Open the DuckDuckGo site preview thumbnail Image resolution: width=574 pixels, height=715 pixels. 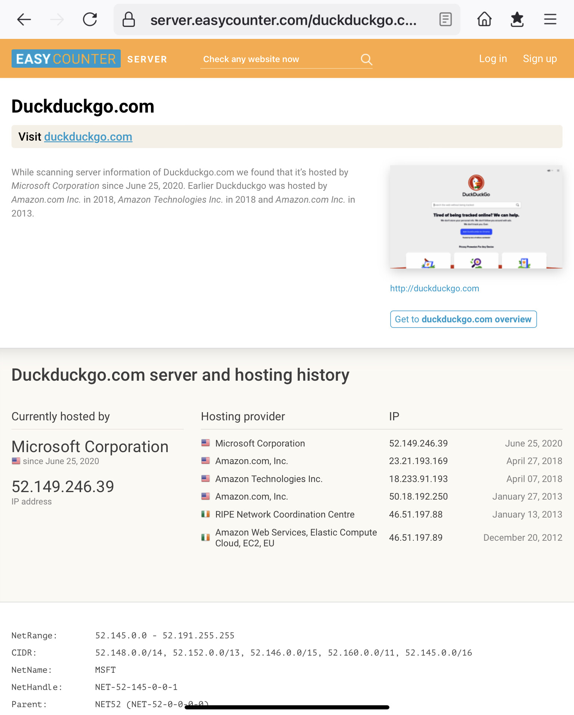pyautogui.click(x=476, y=217)
